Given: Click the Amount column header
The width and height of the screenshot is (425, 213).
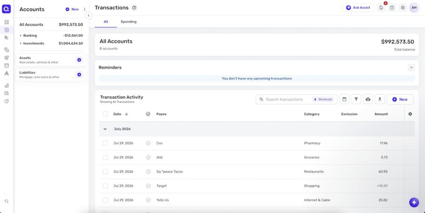Looking at the screenshot, I should coord(381,114).
